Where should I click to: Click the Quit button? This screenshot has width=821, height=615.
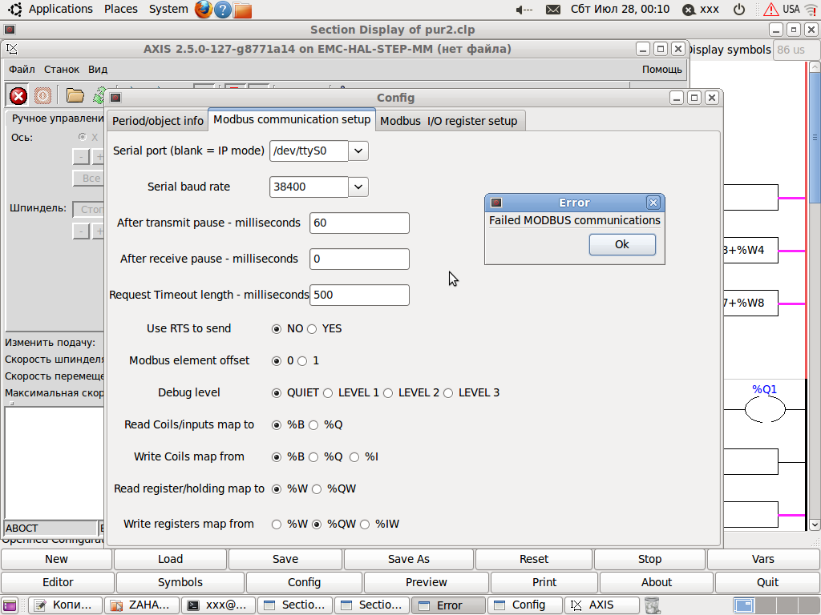[767, 582]
